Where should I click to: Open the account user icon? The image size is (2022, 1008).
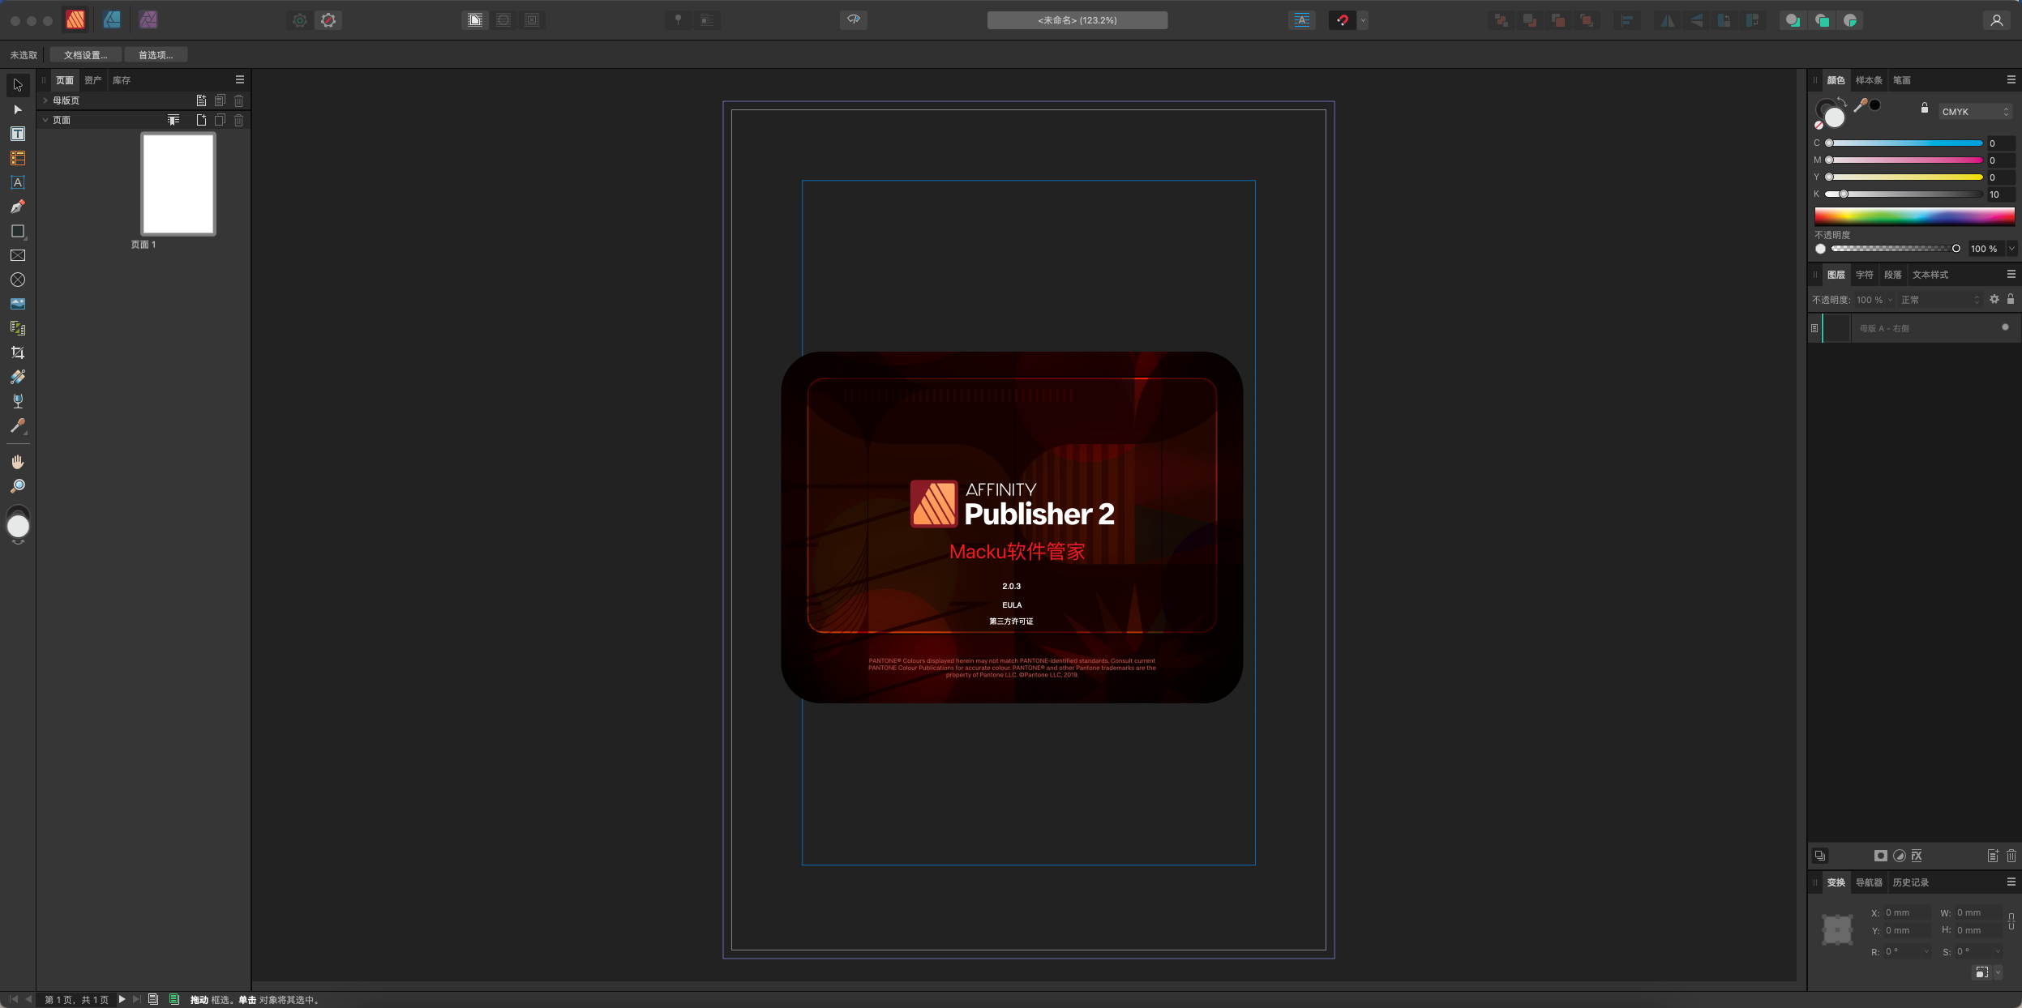[x=1996, y=20]
